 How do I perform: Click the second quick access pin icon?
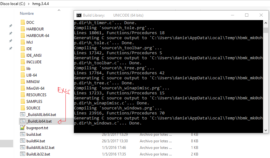tap(11, 33)
